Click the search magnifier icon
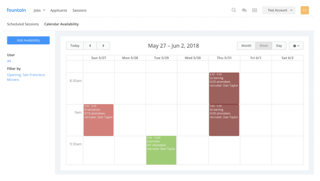320x181 pixels. click(234, 10)
